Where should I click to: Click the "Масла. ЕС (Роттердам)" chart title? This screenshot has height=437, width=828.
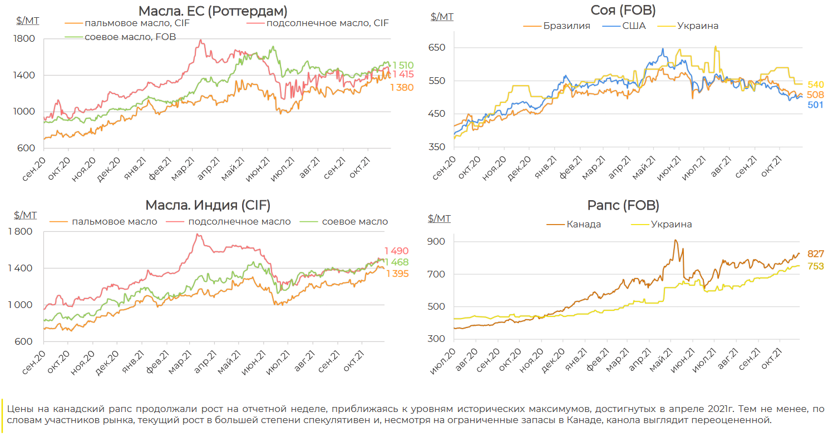pyautogui.click(x=213, y=11)
